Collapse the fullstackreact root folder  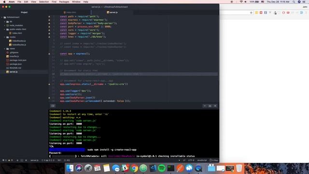point(2,17)
